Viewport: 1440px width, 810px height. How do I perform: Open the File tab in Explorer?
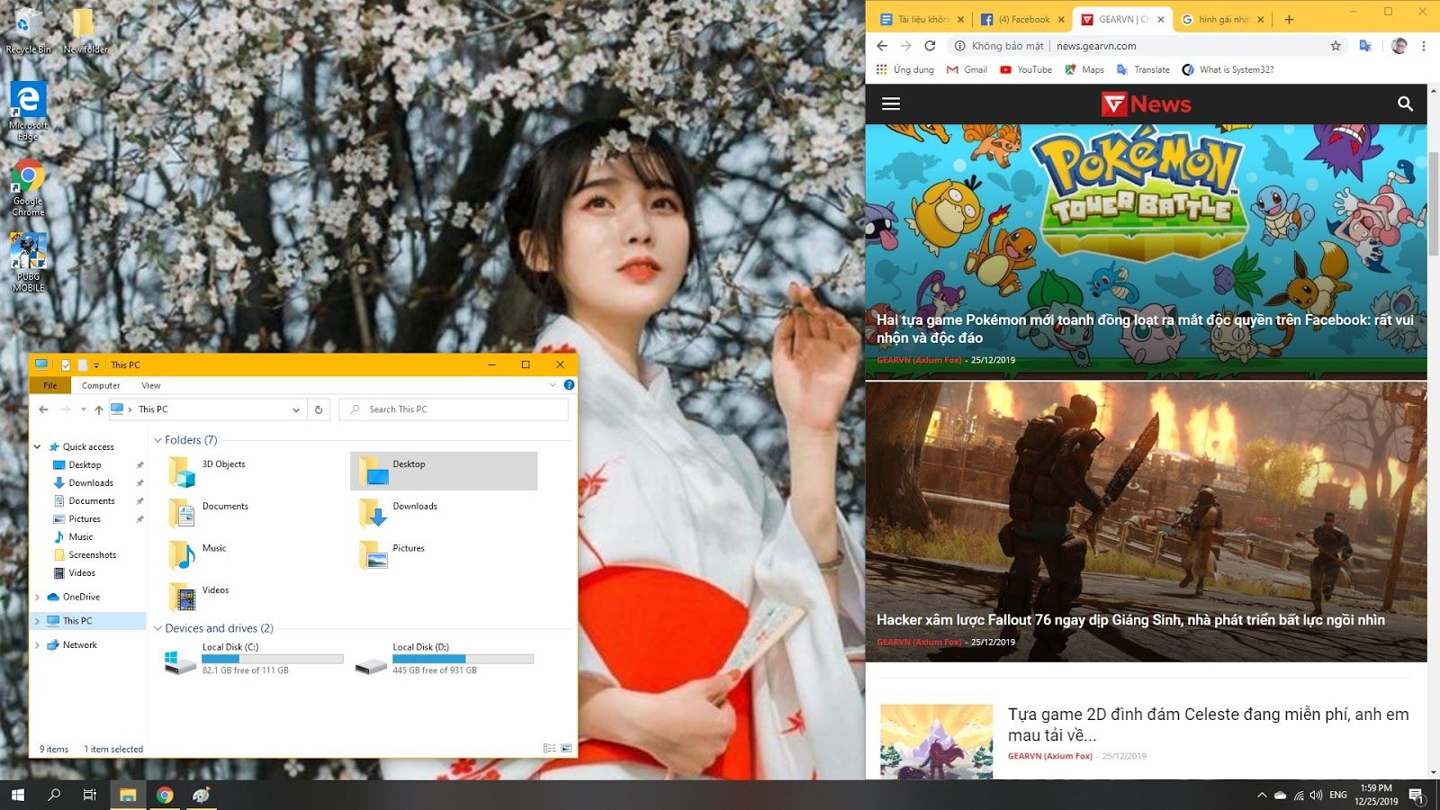[x=50, y=385]
